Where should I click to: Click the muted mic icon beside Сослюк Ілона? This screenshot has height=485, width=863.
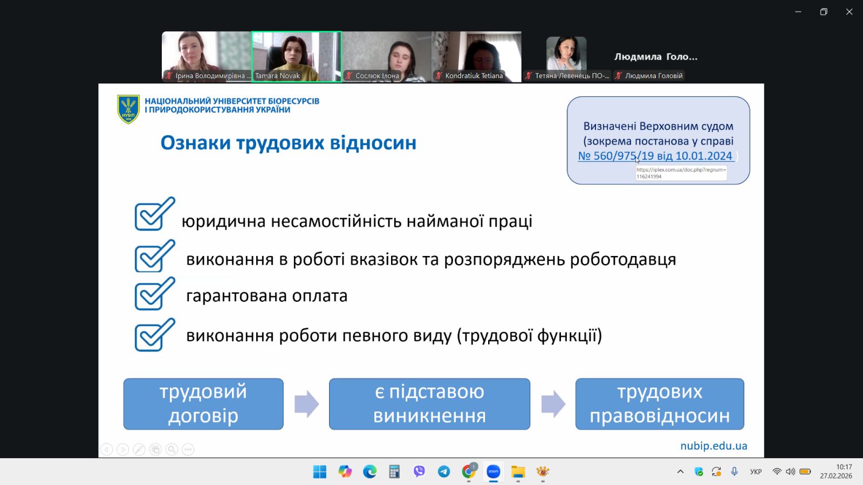pyautogui.click(x=349, y=76)
